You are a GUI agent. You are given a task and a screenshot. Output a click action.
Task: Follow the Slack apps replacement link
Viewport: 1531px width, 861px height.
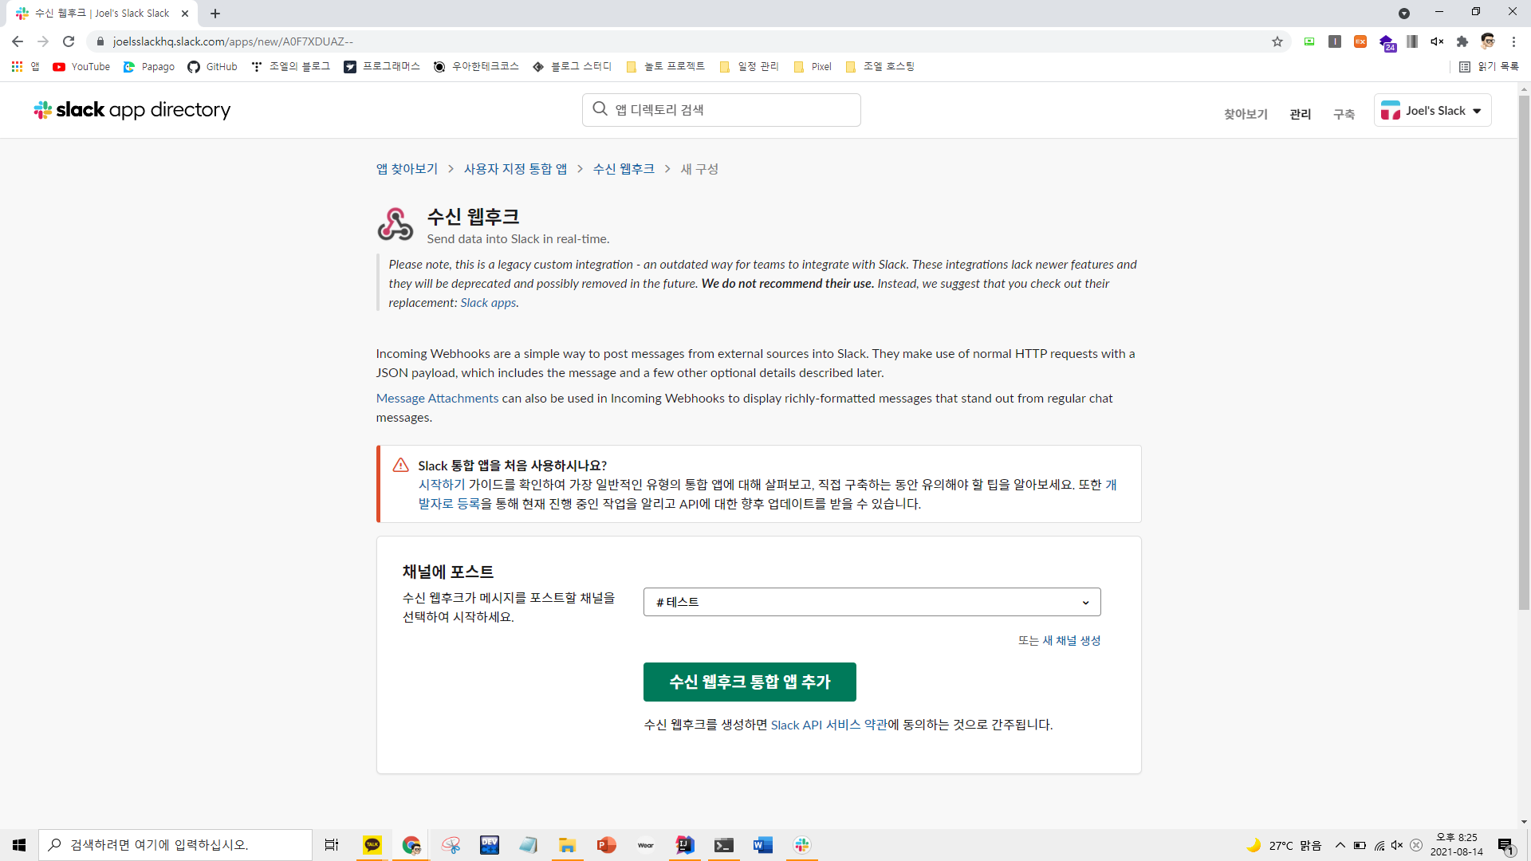coord(488,303)
